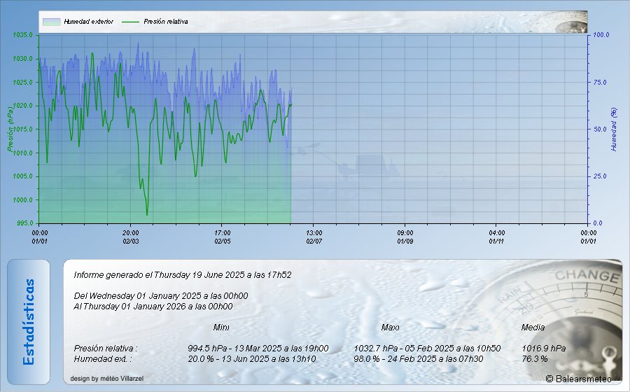Click the 09:00 01/09 time axis label
630x392 pixels.
(405, 237)
